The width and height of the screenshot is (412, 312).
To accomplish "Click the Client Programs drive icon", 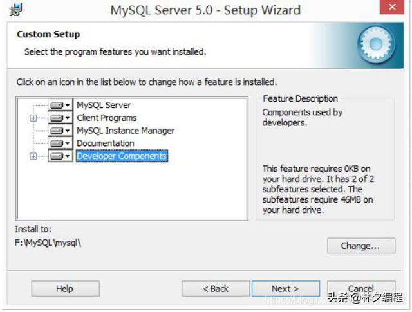I will [x=57, y=118].
